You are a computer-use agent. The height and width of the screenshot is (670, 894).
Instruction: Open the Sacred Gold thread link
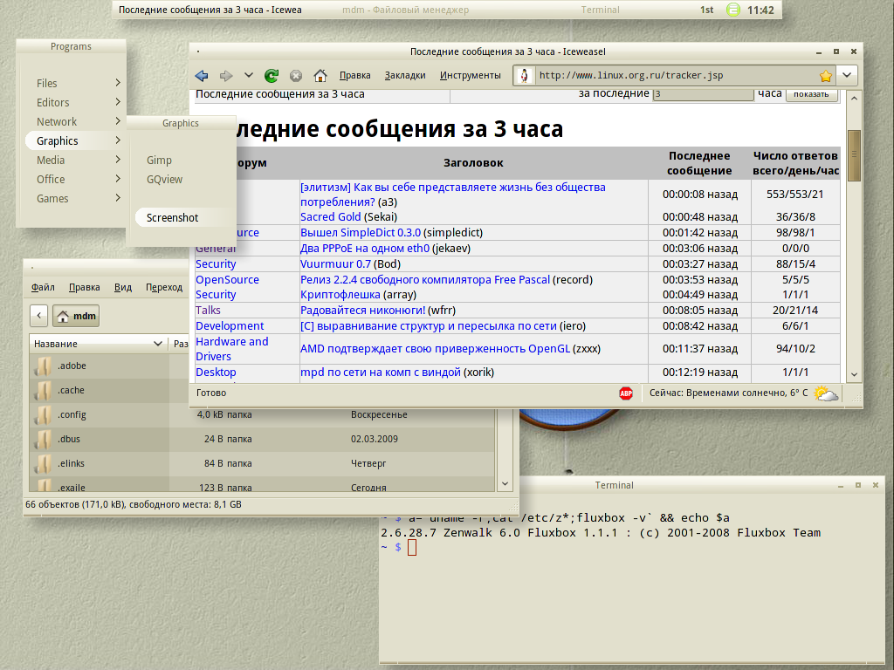pyautogui.click(x=331, y=217)
